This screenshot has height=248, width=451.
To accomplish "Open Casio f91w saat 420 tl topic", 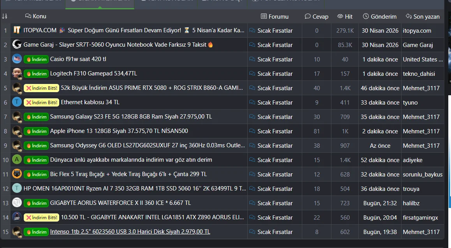I will [x=78, y=59].
